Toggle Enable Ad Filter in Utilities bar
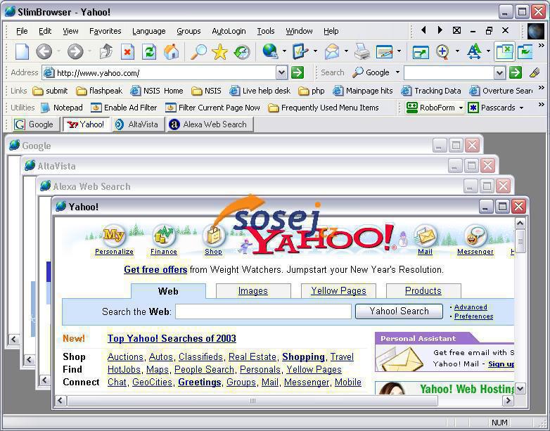 tap(124, 108)
